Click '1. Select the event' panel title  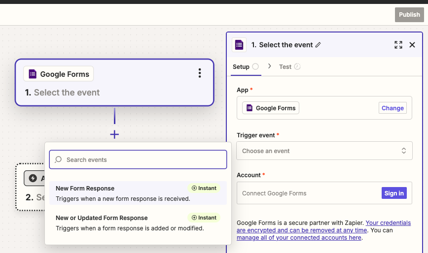pyautogui.click(x=282, y=45)
